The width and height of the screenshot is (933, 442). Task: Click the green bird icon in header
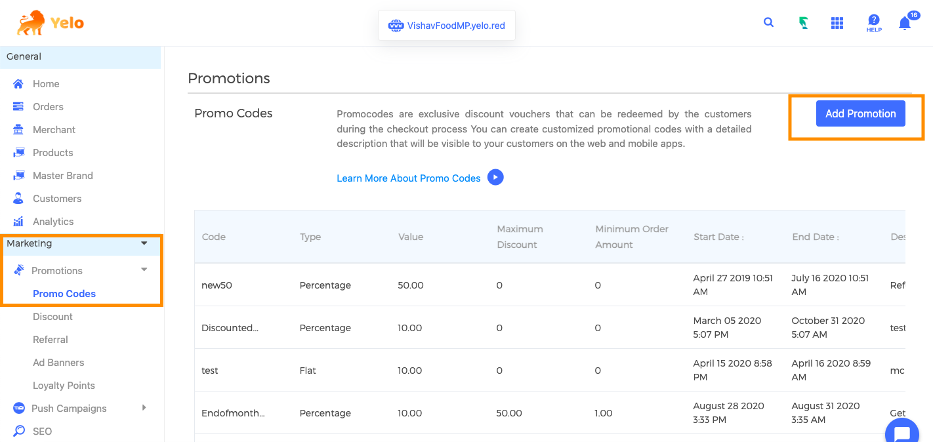pos(803,23)
